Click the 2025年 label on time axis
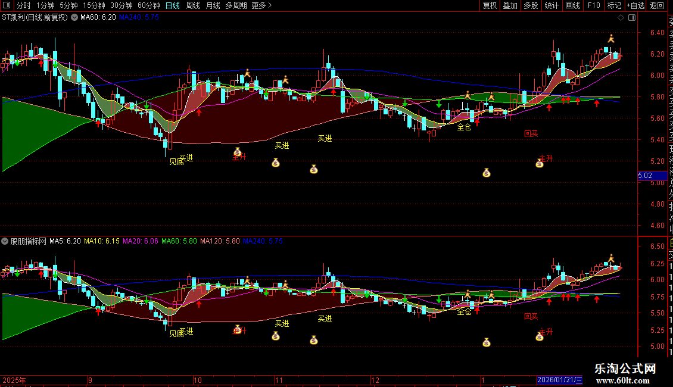The height and width of the screenshot is (387, 673). coord(14,380)
